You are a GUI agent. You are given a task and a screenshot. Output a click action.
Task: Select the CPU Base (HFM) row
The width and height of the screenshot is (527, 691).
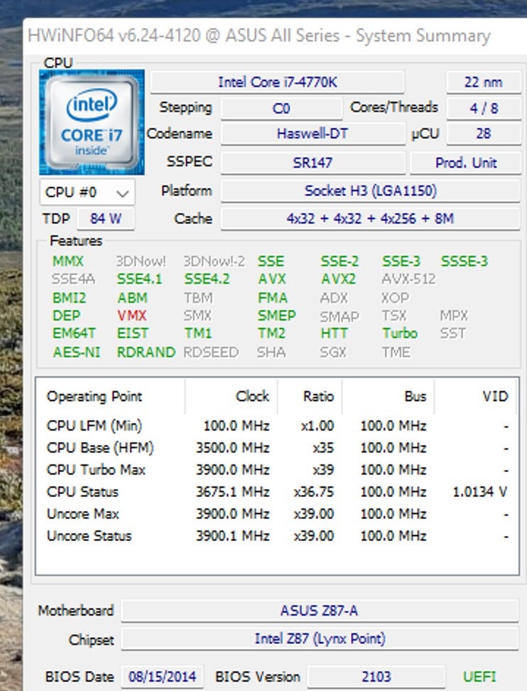277,448
